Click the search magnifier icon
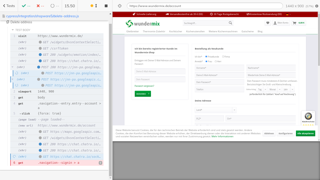The image size is (320, 180). click(230, 23)
